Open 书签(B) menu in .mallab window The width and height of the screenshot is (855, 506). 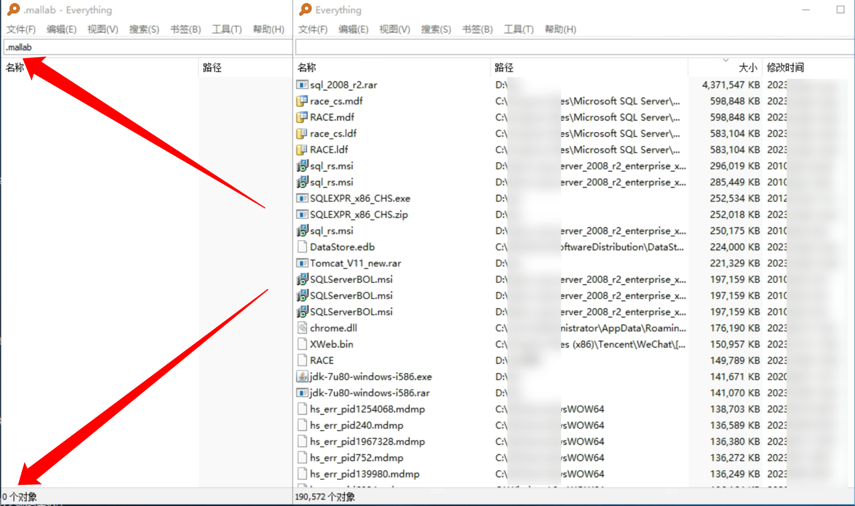[x=185, y=29]
